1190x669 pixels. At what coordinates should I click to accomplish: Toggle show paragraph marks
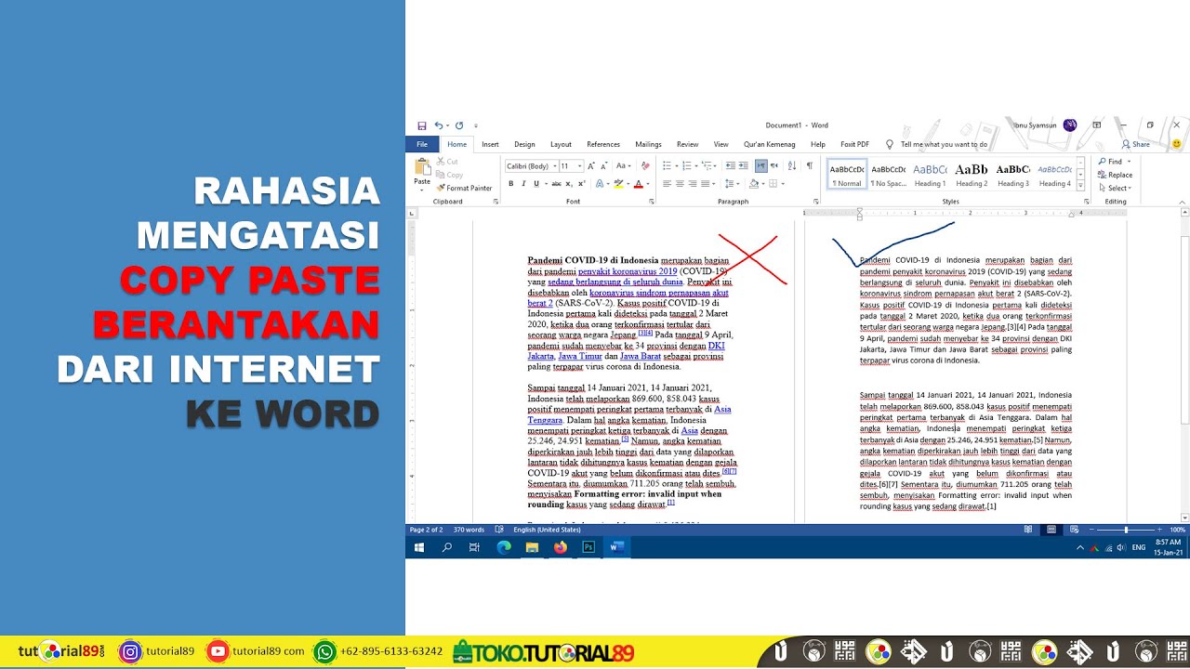pos(809,166)
